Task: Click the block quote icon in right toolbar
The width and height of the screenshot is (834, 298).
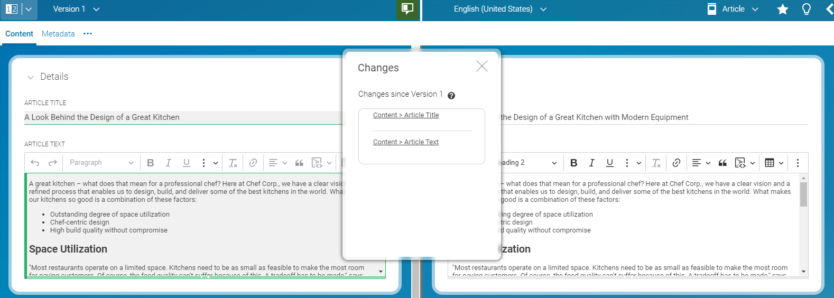Action: pos(722,163)
